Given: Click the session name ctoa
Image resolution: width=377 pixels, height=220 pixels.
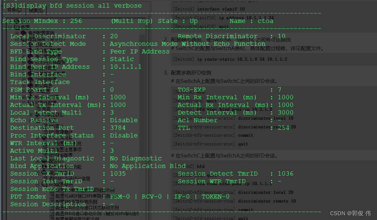Looking at the screenshot, I should (266, 21).
